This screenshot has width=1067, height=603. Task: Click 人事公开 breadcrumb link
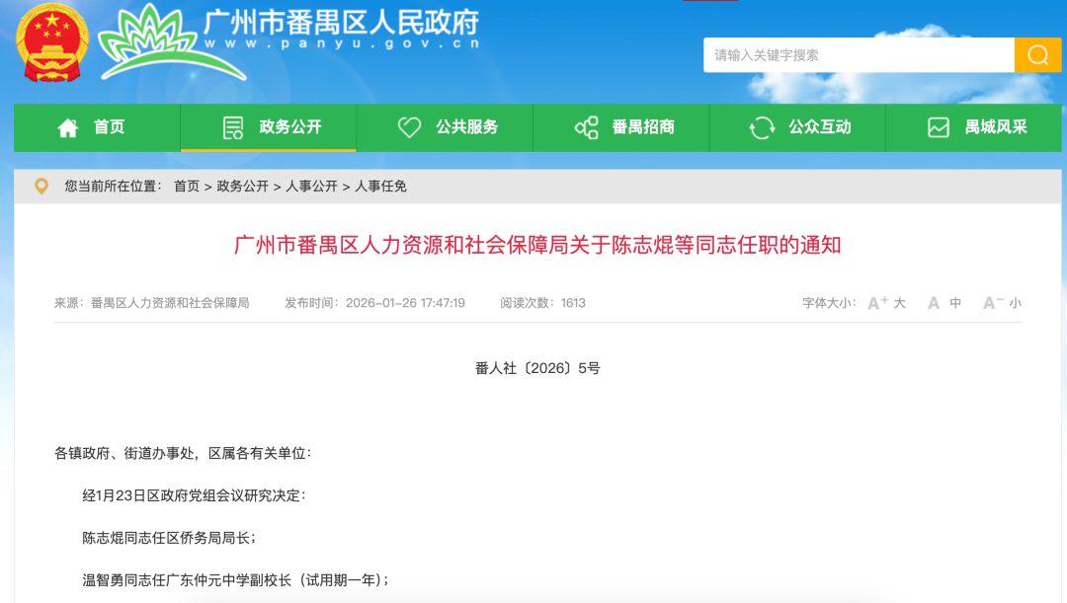point(311,186)
